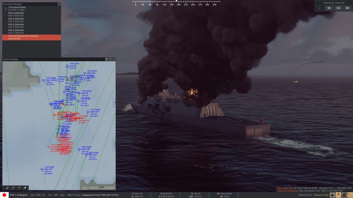Click the list panel icon in bottom bar
This screenshot has height=198, width=353.
pos(344,195)
